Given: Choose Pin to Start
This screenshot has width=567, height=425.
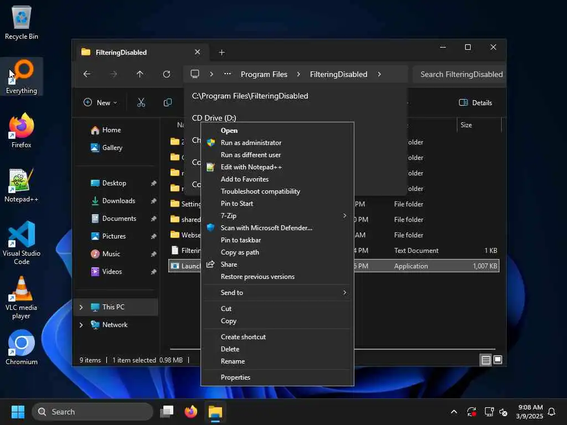Looking at the screenshot, I should click(x=277, y=204).
